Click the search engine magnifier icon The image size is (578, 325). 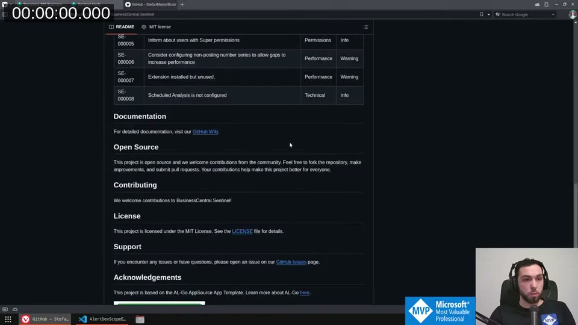498,14
